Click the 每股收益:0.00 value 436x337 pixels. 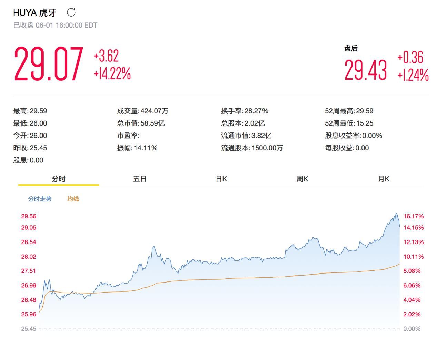click(347, 148)
